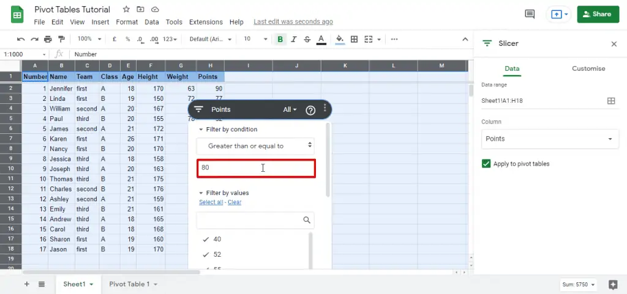Open the text colour picker
Viewport: 627px width, 294px height.
click(x=321, y=39)
